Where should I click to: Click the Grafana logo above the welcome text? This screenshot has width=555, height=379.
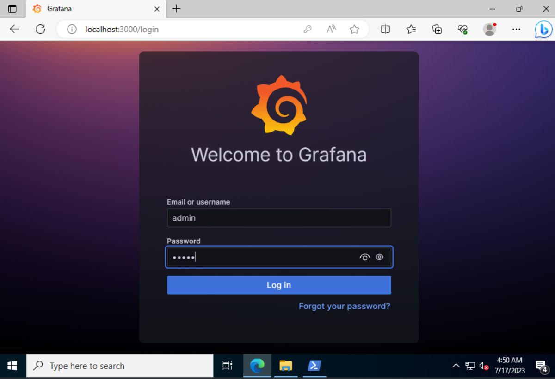279,105
